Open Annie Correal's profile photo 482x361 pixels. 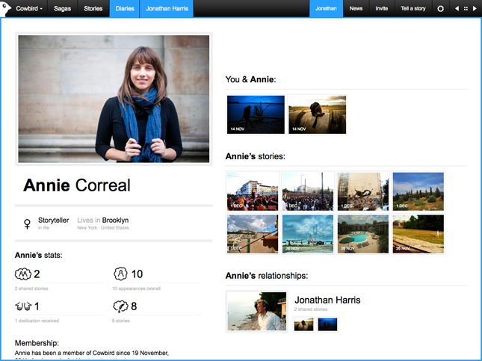point(114,99)
